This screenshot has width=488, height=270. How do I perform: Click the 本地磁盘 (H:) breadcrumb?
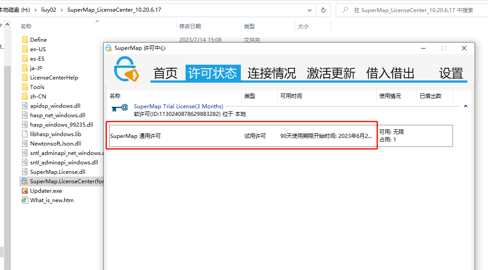click(x=15, y=9)
